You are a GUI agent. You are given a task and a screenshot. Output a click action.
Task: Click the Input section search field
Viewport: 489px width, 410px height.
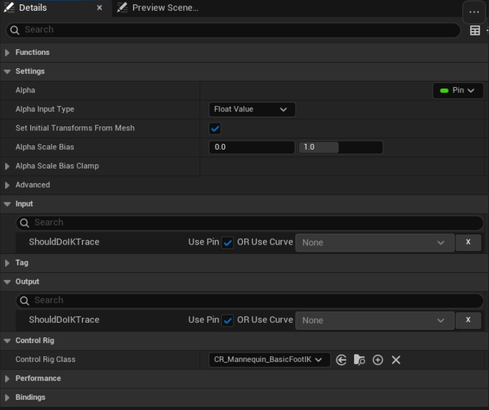click(249, 222)
